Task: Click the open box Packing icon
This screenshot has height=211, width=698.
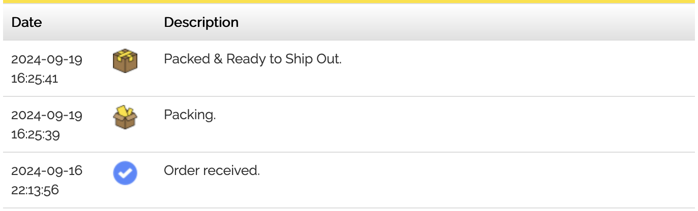Action: coord(125,117)
